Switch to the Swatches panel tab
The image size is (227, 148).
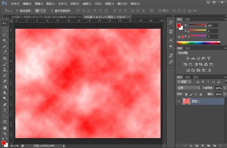click(x=187, y=19)
